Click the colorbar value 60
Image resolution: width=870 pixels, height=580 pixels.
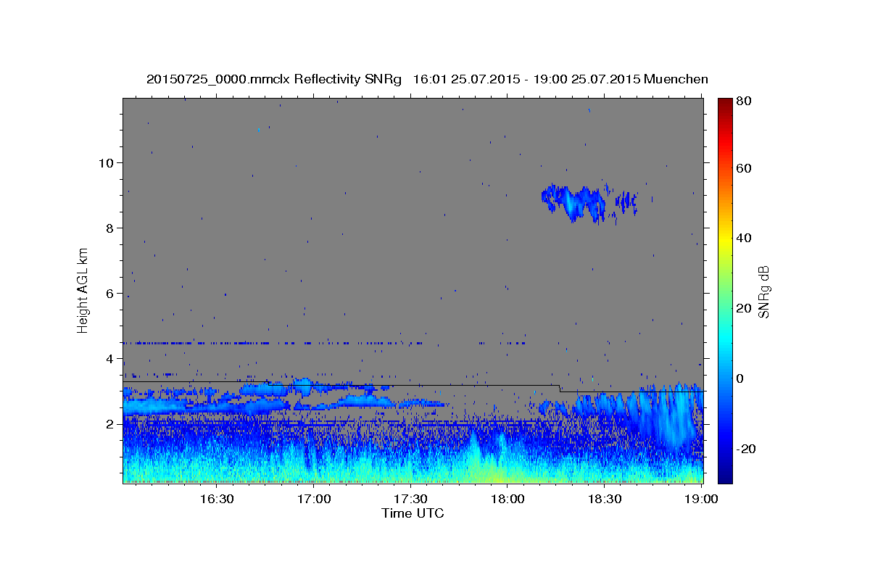click(742, 168)
